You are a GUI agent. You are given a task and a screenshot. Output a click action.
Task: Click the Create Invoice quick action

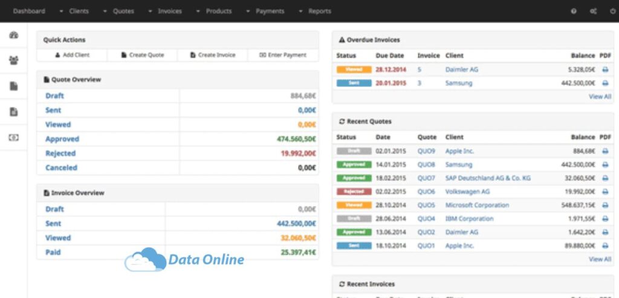tap(213, 55)
